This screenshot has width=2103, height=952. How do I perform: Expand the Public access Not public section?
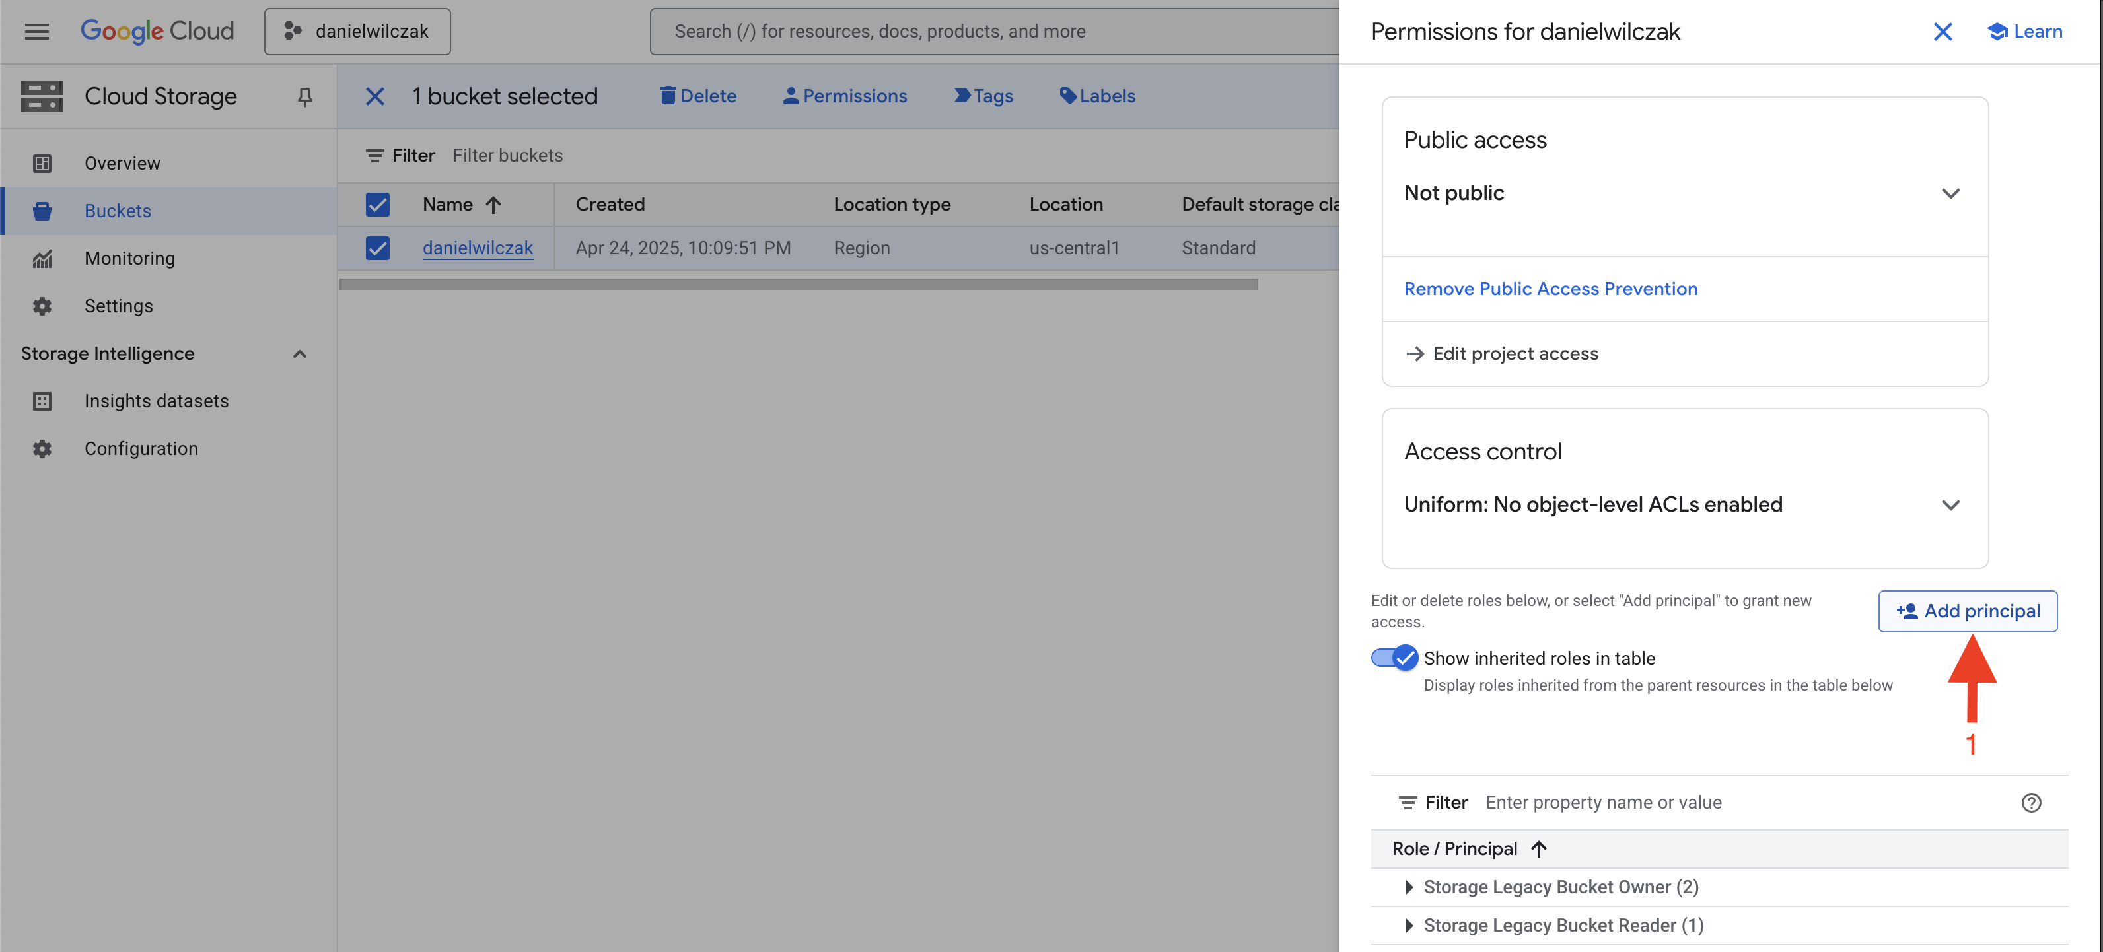tap(1950, 193)
